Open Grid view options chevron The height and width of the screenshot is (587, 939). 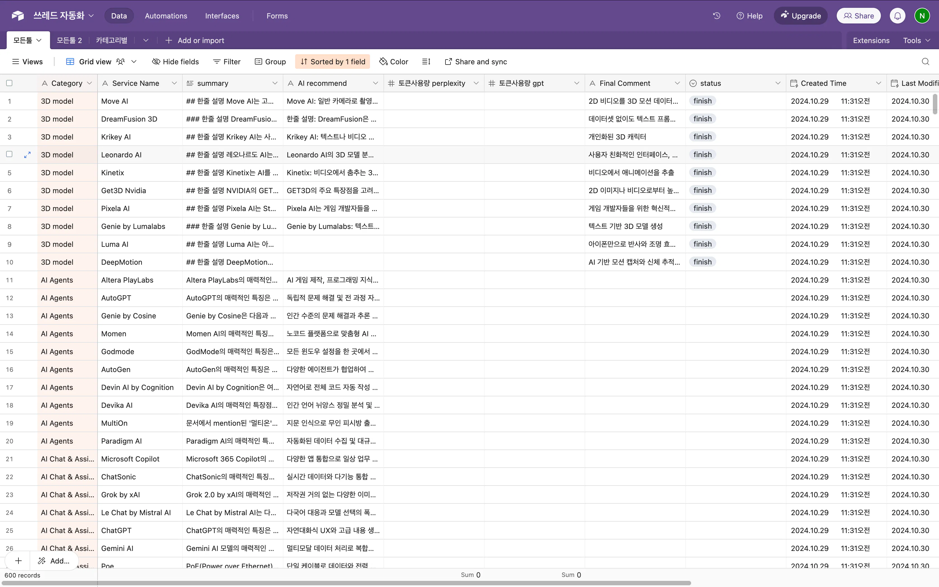coord(134,62)
